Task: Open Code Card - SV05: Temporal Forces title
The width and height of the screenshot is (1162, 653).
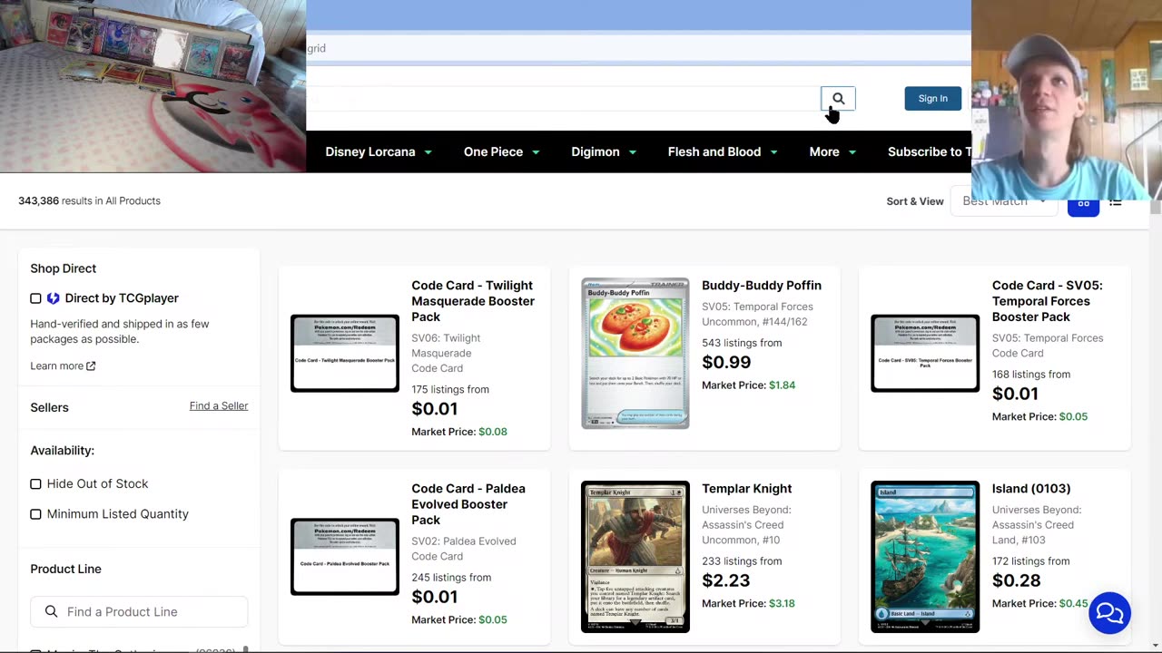Action: (1048, 301)
